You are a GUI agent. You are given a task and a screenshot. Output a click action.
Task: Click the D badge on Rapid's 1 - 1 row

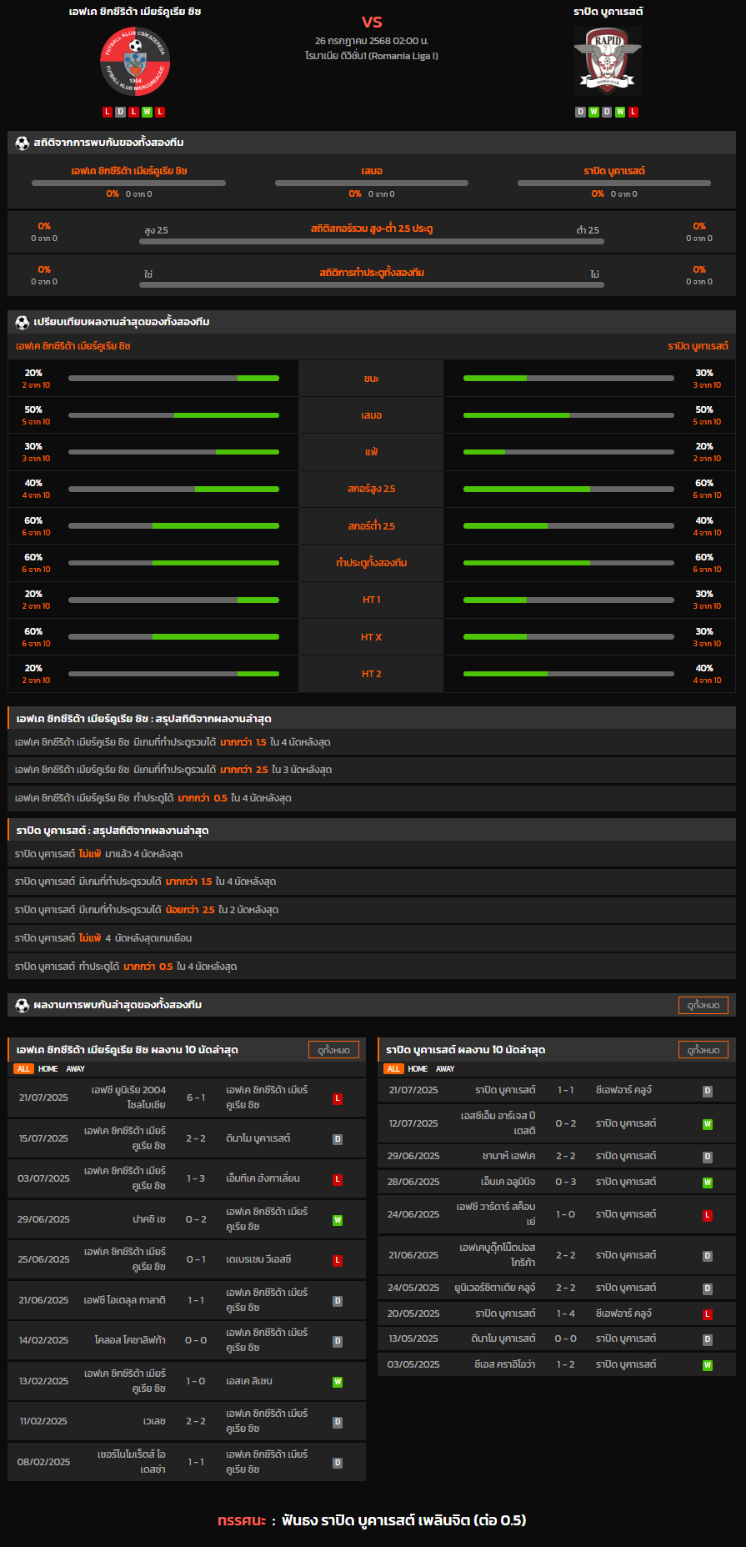tap(708, 1091)
